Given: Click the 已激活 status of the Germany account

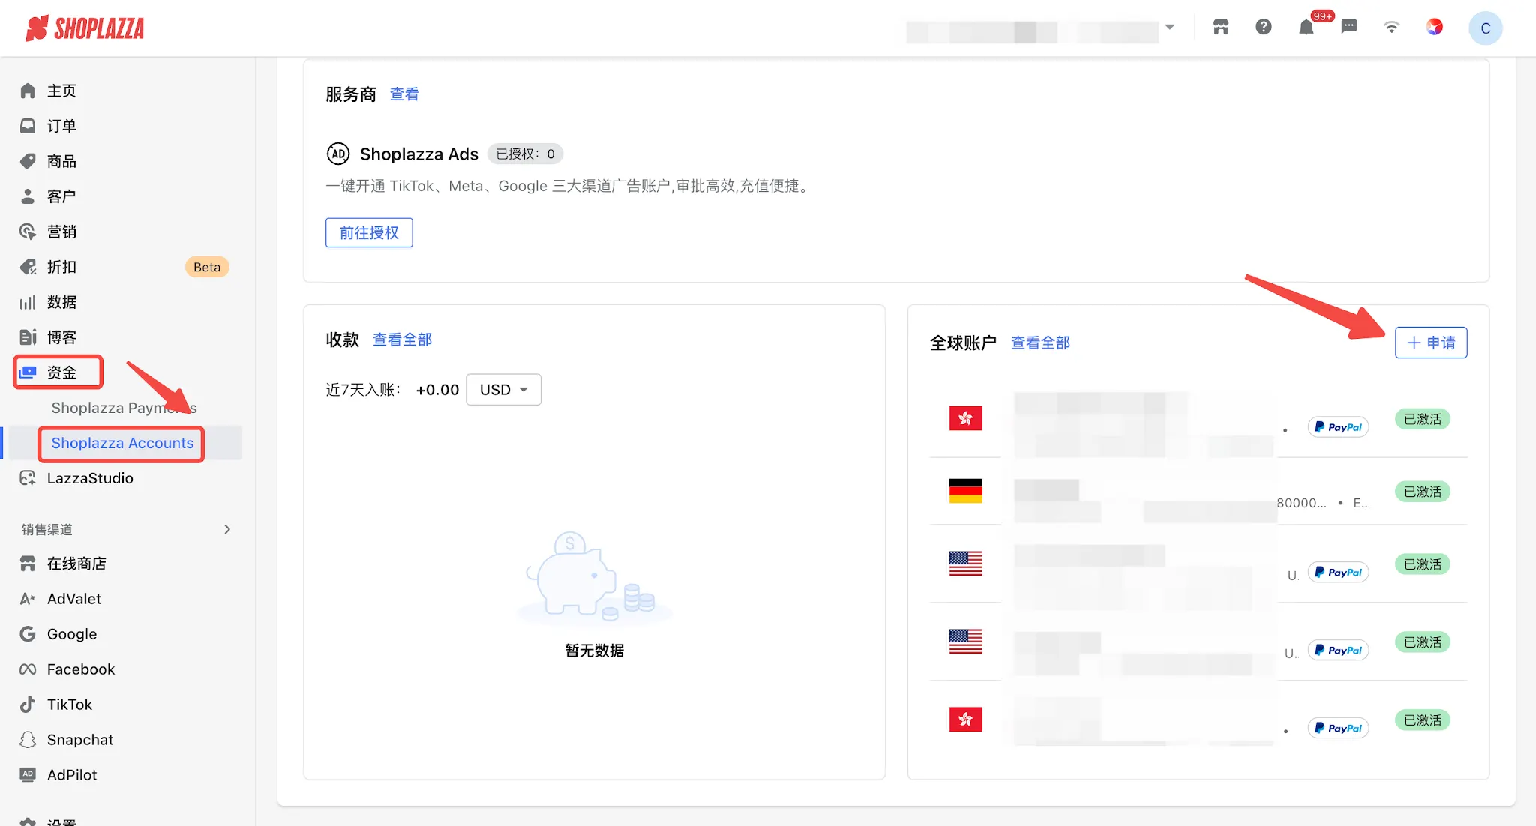Looking at the screenshot, I should (x=1423, y=492).
